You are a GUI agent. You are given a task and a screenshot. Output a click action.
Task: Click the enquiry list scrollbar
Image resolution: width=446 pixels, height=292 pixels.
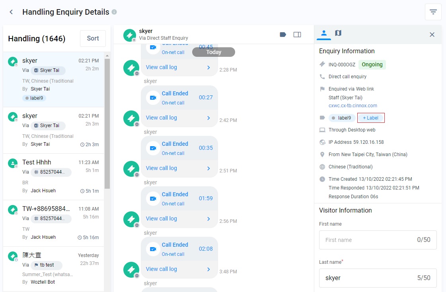pyautogui.click(x=107, y=124)
